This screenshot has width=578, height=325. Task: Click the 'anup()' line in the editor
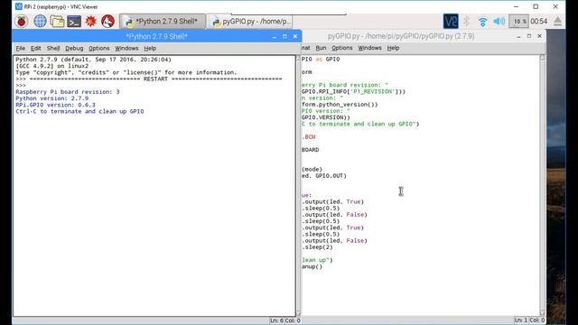312,267
